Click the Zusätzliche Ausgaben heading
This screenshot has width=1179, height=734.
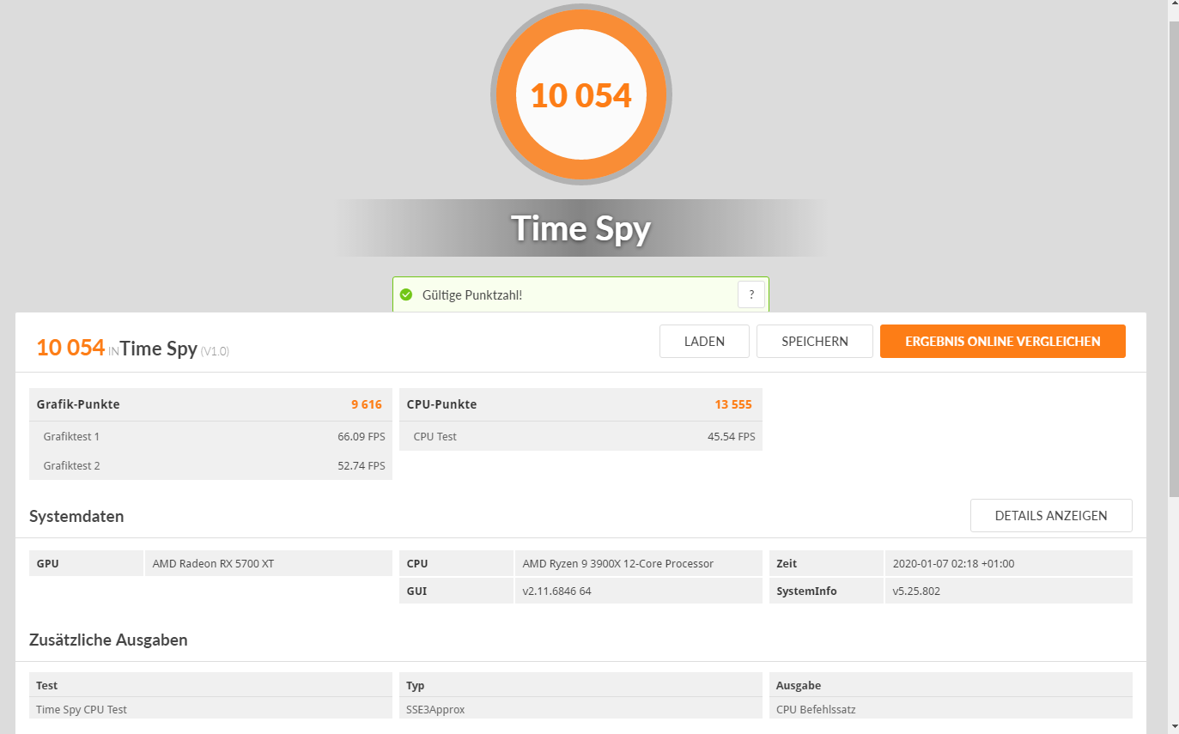[108, 640]
